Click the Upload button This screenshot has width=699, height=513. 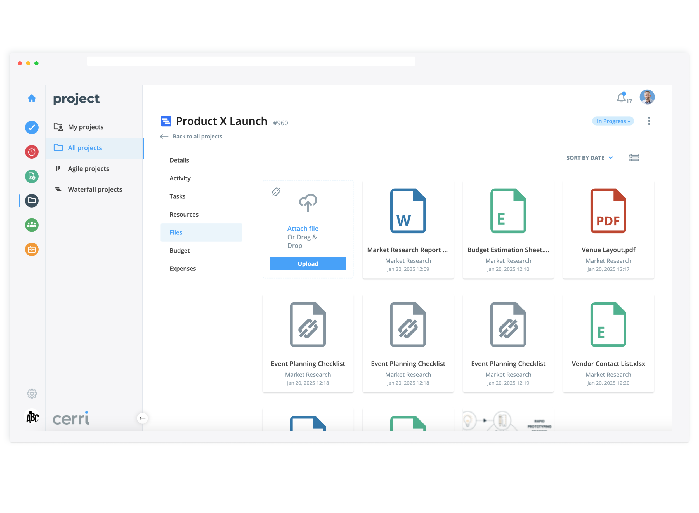coord(308,264)
